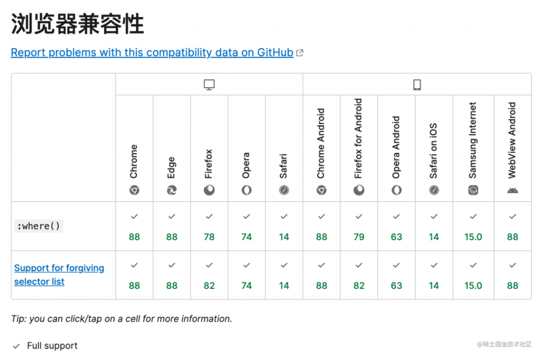Click the Edge browser icon
541x357 pixels.
click(x=172, y=190)
